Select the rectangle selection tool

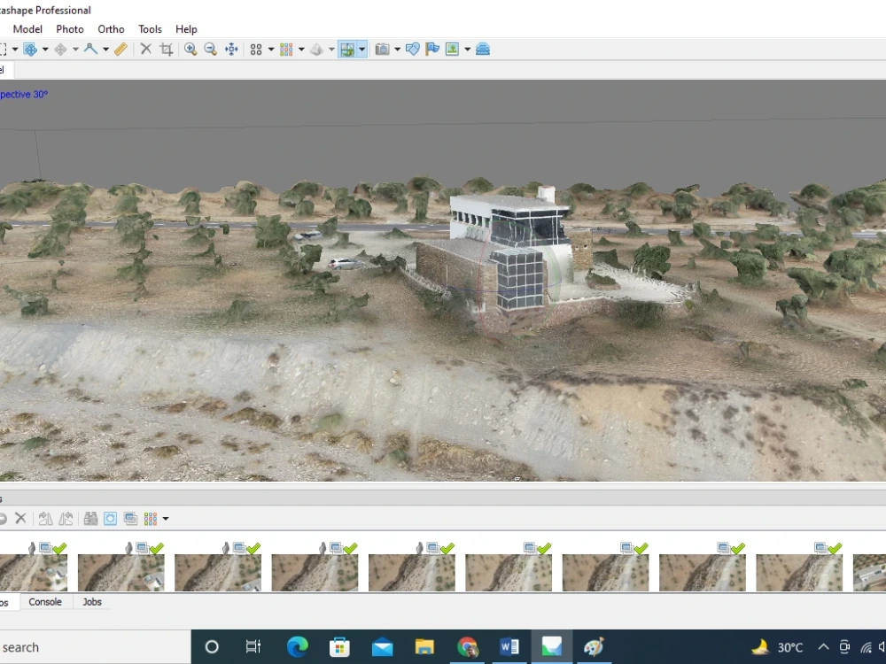[x=5, y=49]
